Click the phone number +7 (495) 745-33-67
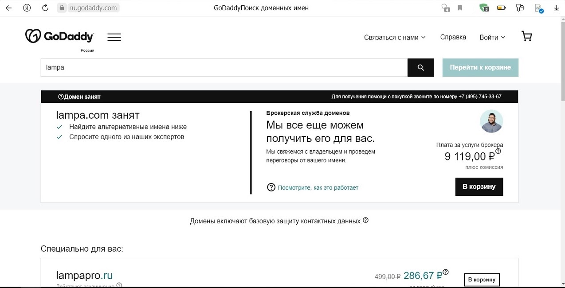Screen dimensions: 565x288 point(480,97)
